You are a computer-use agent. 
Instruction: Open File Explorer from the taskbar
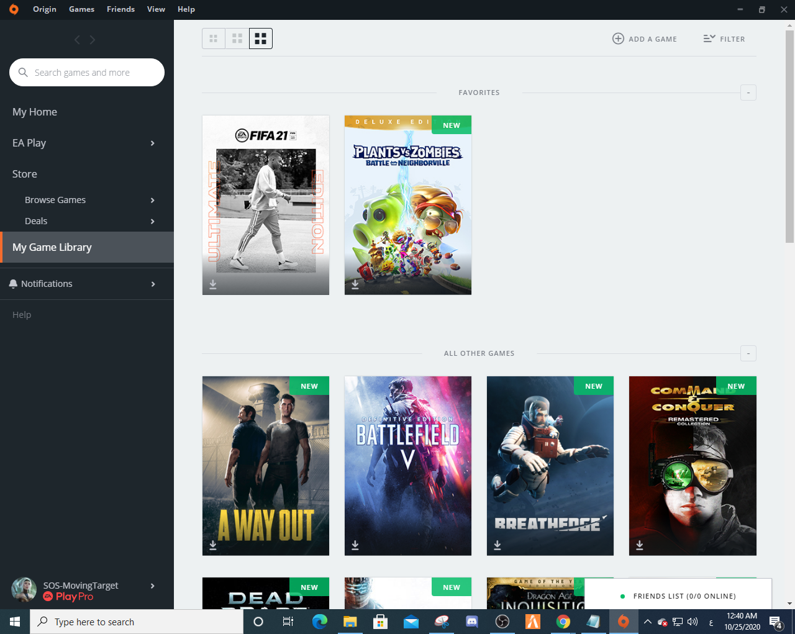[350, 622]
